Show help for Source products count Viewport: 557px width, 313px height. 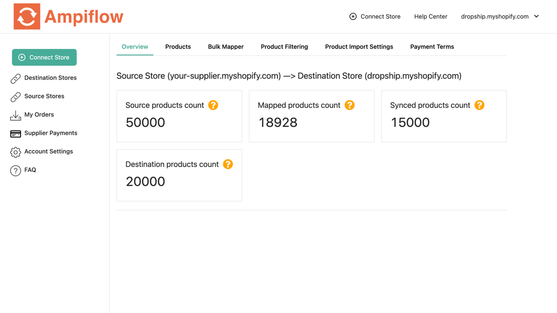click(213, 105)
